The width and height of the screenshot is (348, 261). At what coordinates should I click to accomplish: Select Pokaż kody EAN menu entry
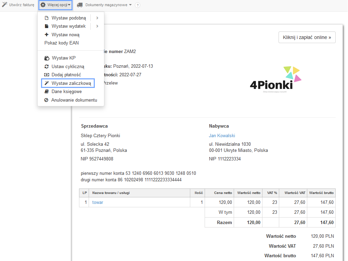[62, 43]
